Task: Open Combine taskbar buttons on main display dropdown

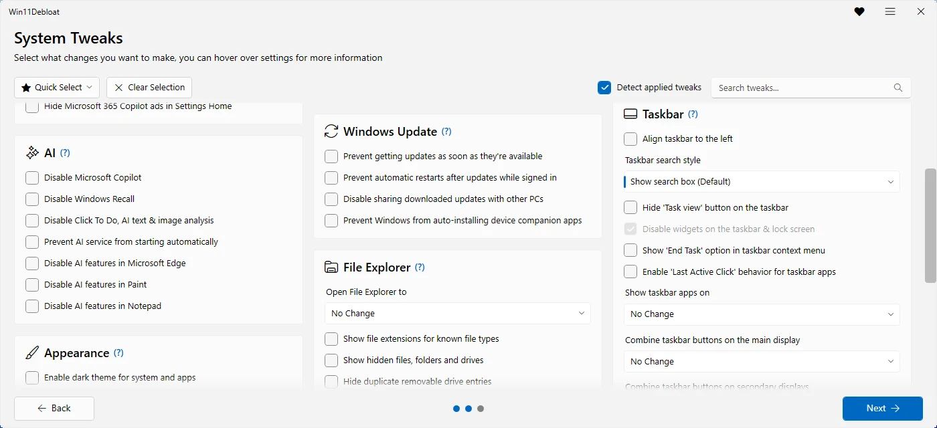Action: [762, 361]
